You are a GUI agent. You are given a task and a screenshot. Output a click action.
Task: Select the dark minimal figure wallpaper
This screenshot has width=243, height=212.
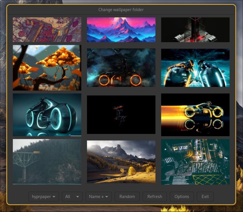coord(121,115)
